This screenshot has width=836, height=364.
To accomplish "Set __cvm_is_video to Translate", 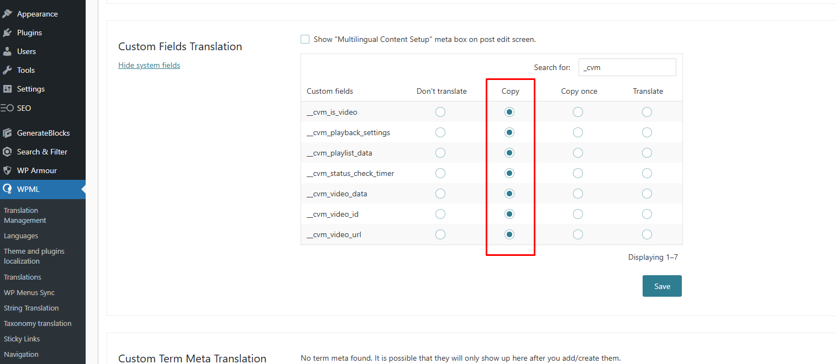I will click(647, 112).
